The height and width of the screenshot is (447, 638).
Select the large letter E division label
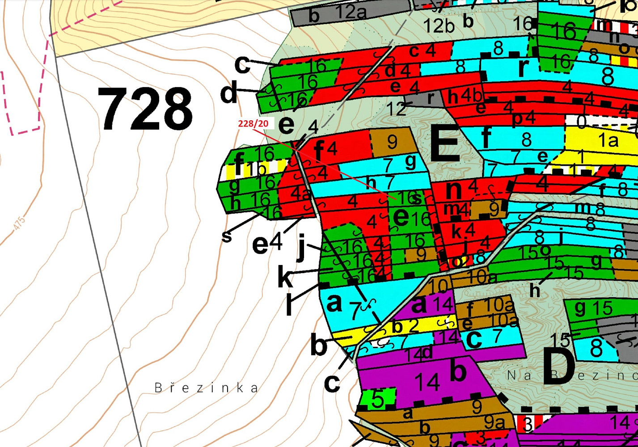point(445,143)
